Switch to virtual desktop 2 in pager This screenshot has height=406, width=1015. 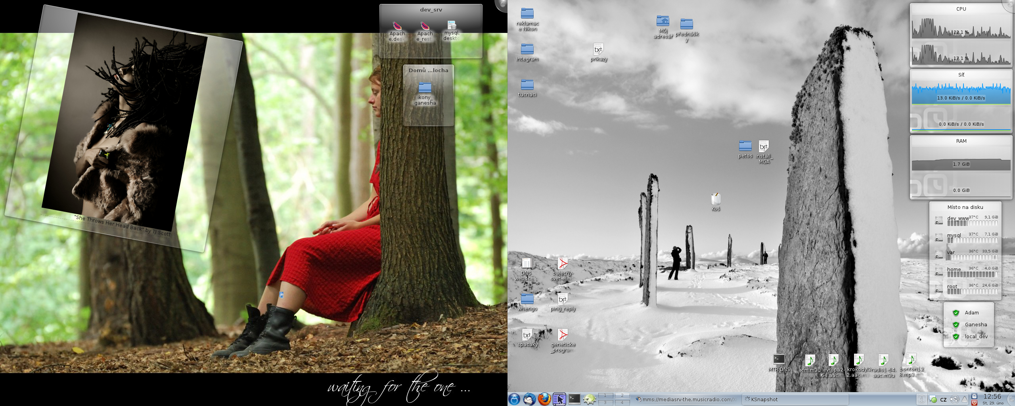pos(622,396)
